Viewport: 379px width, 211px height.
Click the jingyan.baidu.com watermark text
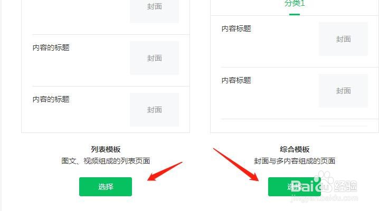[x=324, y=198]
